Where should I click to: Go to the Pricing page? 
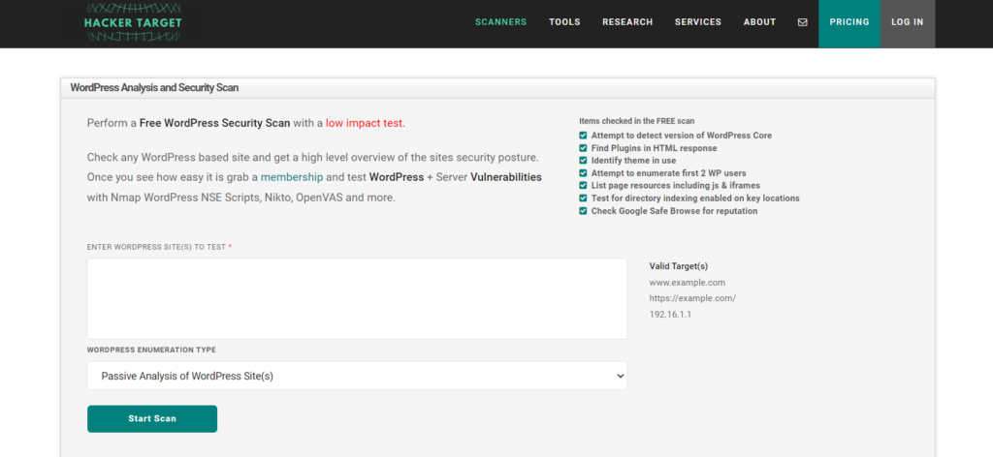point(849,23)
